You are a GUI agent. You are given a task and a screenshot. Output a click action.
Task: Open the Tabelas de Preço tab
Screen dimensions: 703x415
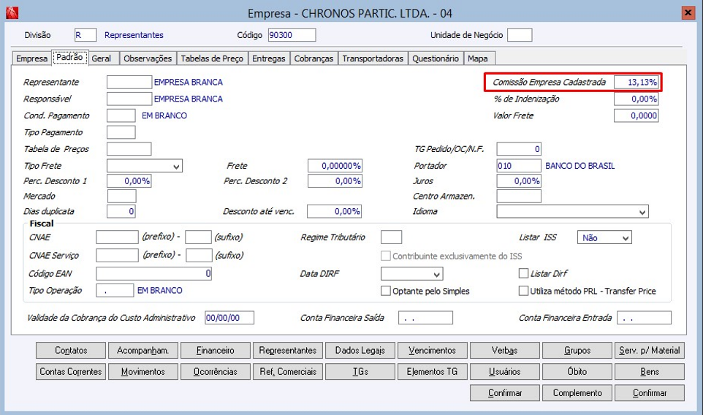pos(212,58)
